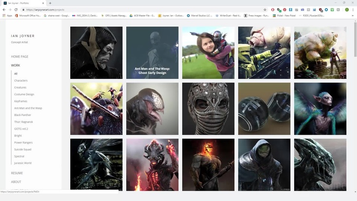This screenshot has width=357, height=201.
Task: Open the Chrome three-dot menu
Action: [x=353, y=9]
